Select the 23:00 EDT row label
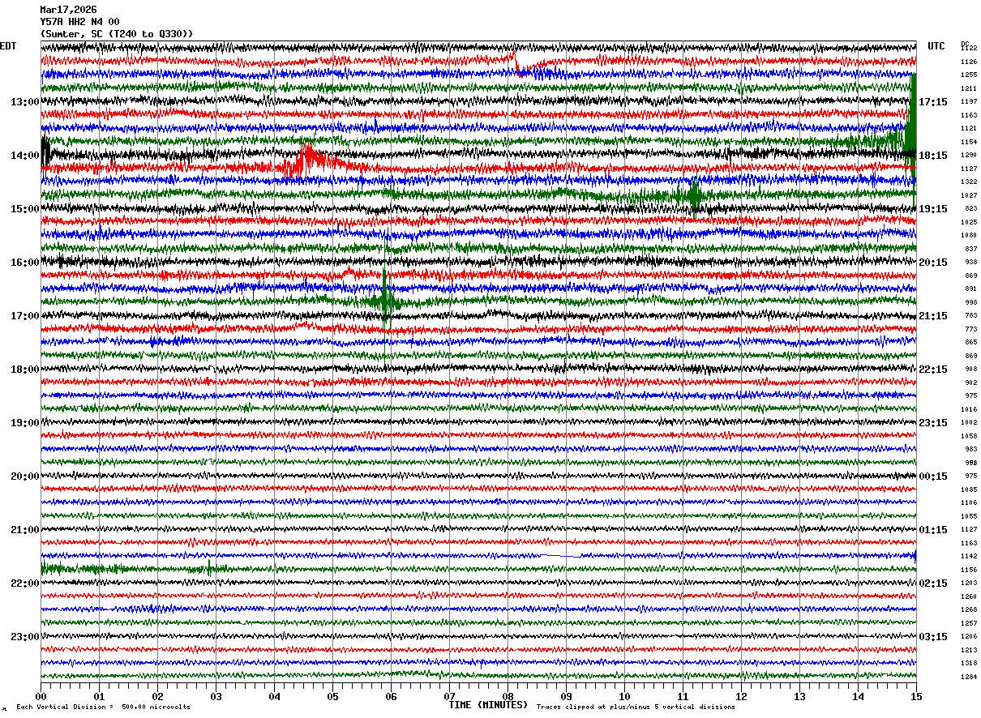The image size is (981, 718). tap(25, 637)
